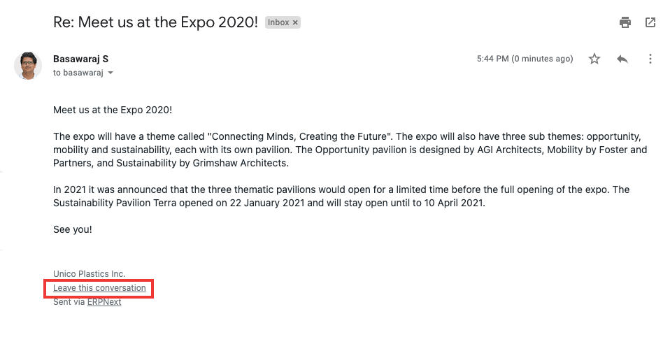Click the "See you!" closing line
This screenshot has width=670, height=337.
[x=73, y=229]
